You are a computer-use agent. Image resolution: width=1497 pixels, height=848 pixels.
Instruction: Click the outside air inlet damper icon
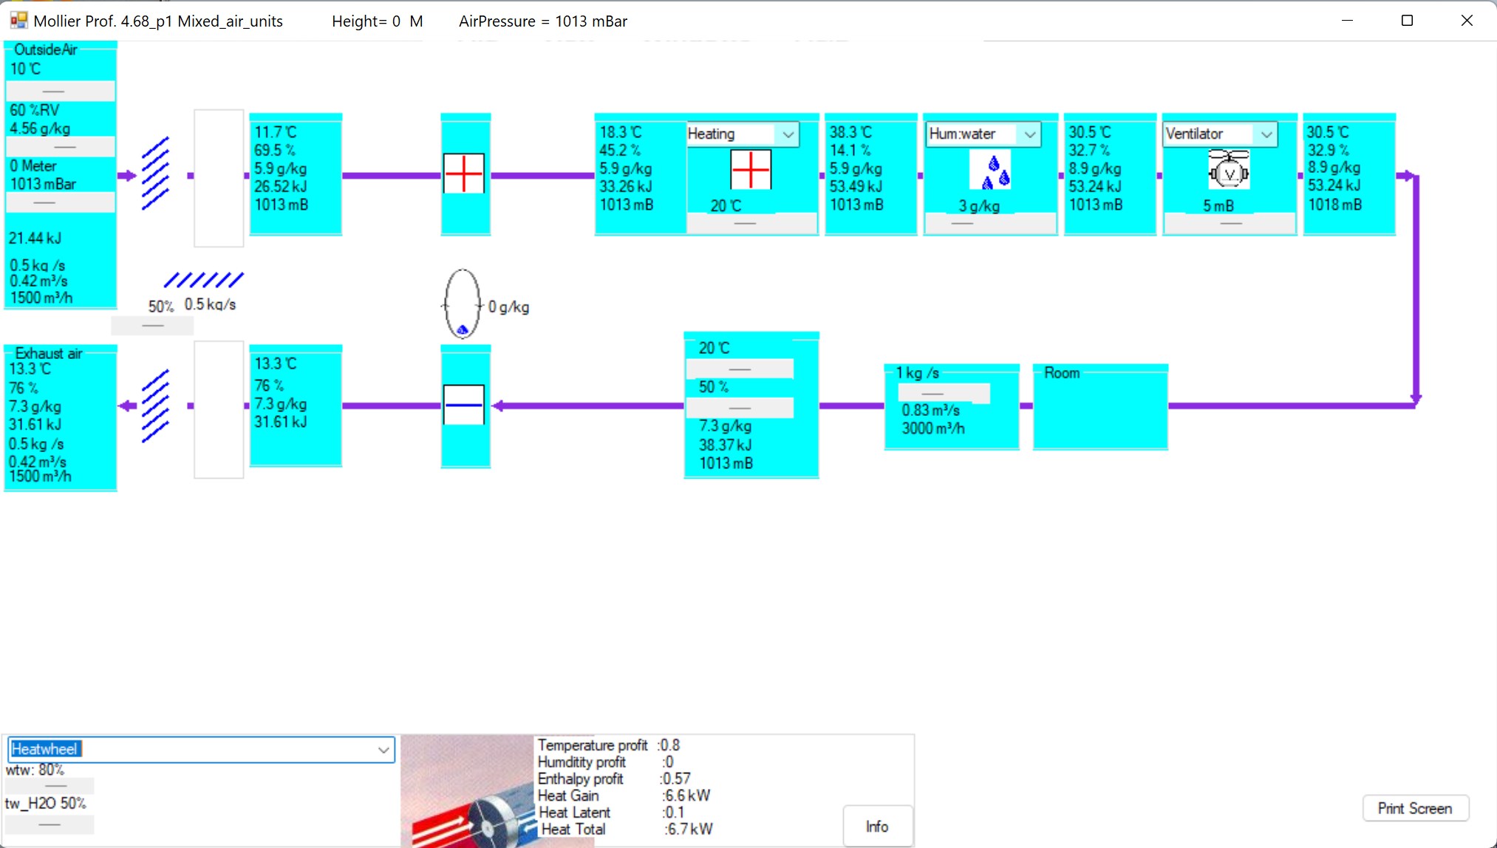pos(155,174)
